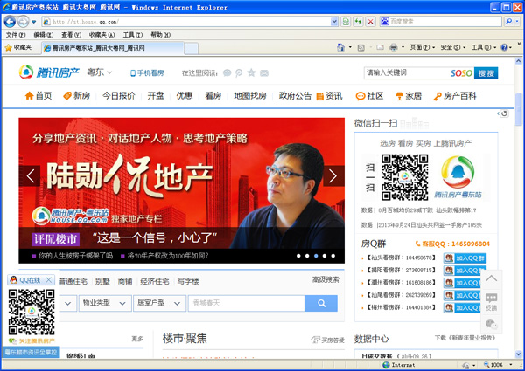This screenshot has width=525, height=371.
Task: Click the small refresh icon above 微信扫一扫
Action: coord(504,113)
